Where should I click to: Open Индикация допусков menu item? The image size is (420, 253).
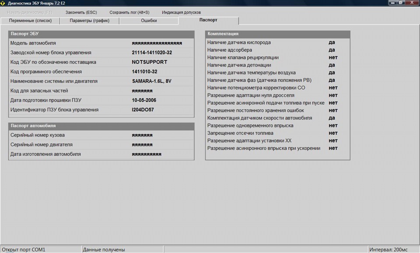pyautogui.click(x=181, y=12)
